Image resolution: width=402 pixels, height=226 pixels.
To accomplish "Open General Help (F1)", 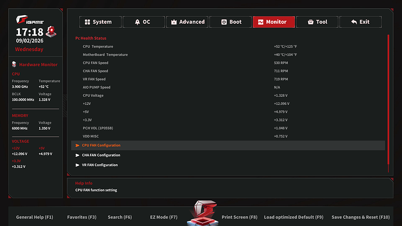I will tap(34, 217).
